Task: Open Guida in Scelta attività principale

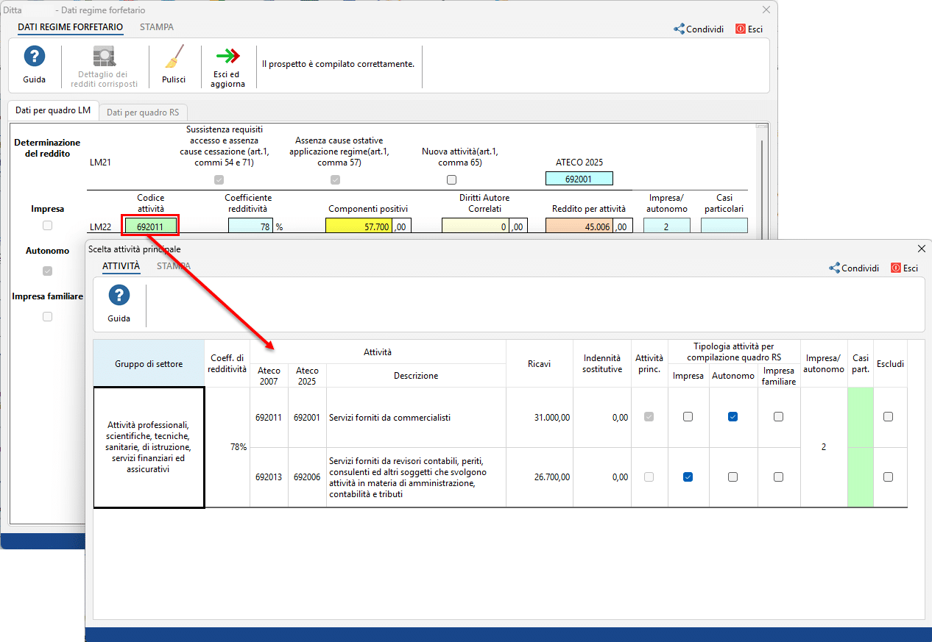Action: pyautogui.click(x=119, y=296)
